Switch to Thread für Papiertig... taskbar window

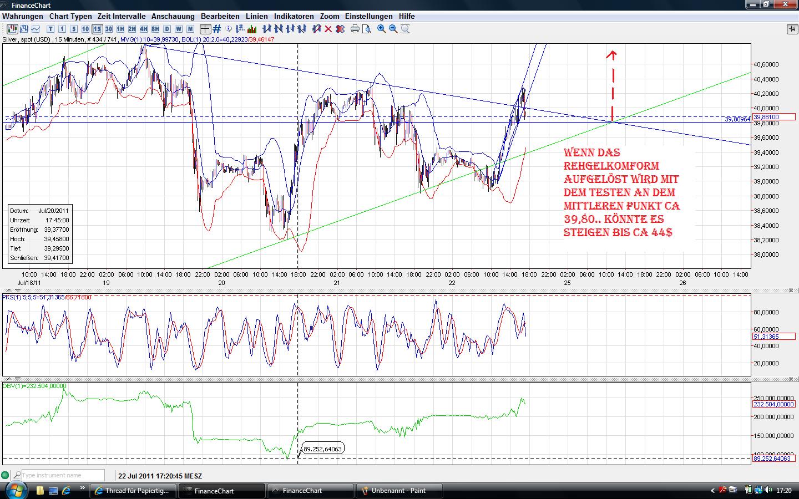(133, 491)
